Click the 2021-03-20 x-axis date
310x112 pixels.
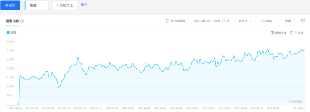click(x=112, y=109)
